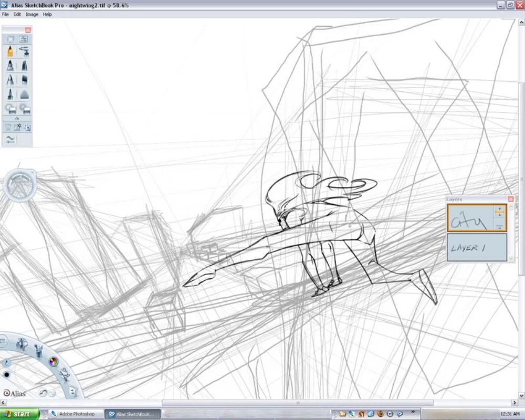Screen dimensions: 525x420
Task: Open the File menu
Action: coord(5,14)
